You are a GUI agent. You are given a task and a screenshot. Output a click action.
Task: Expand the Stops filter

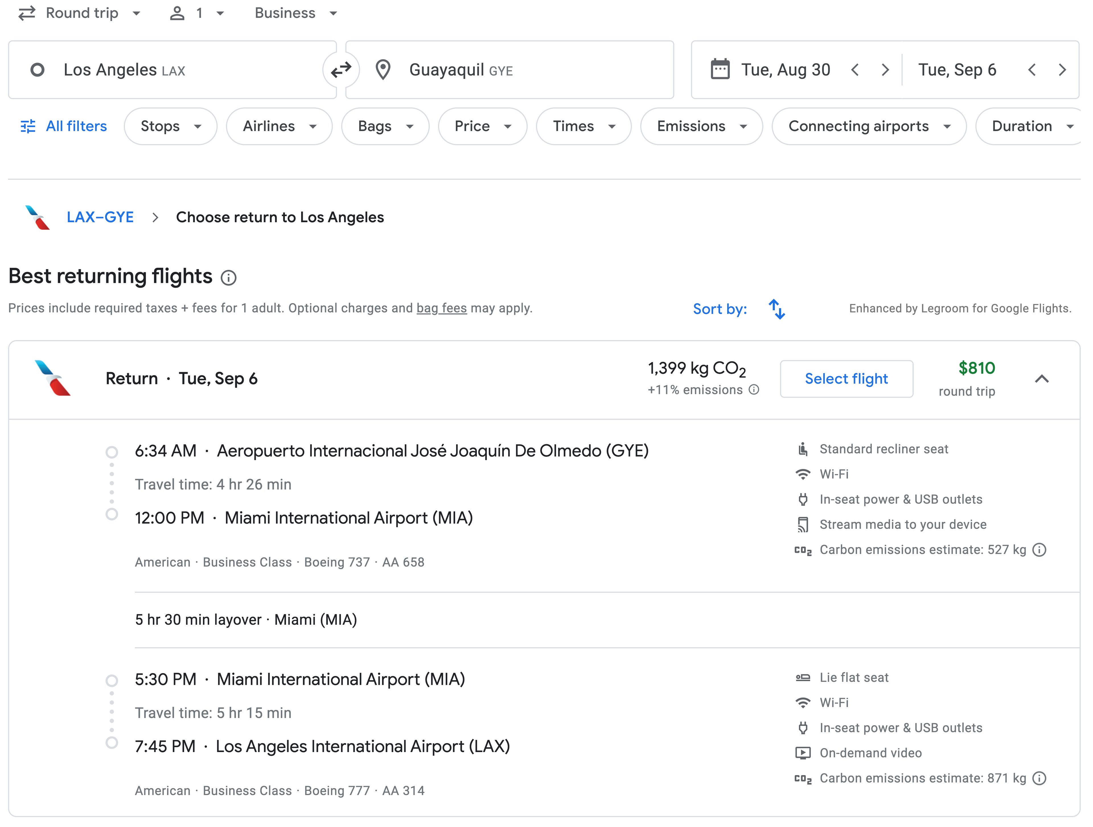coord(170,126)
